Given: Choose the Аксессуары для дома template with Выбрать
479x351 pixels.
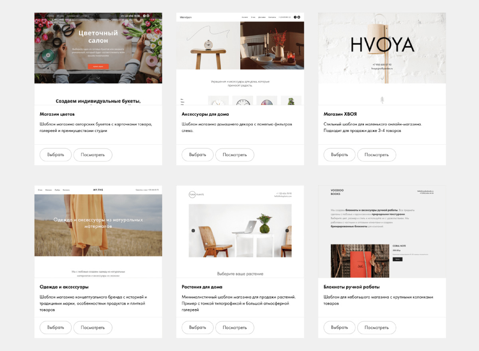Looking at the screenshot, I should 198,155.
